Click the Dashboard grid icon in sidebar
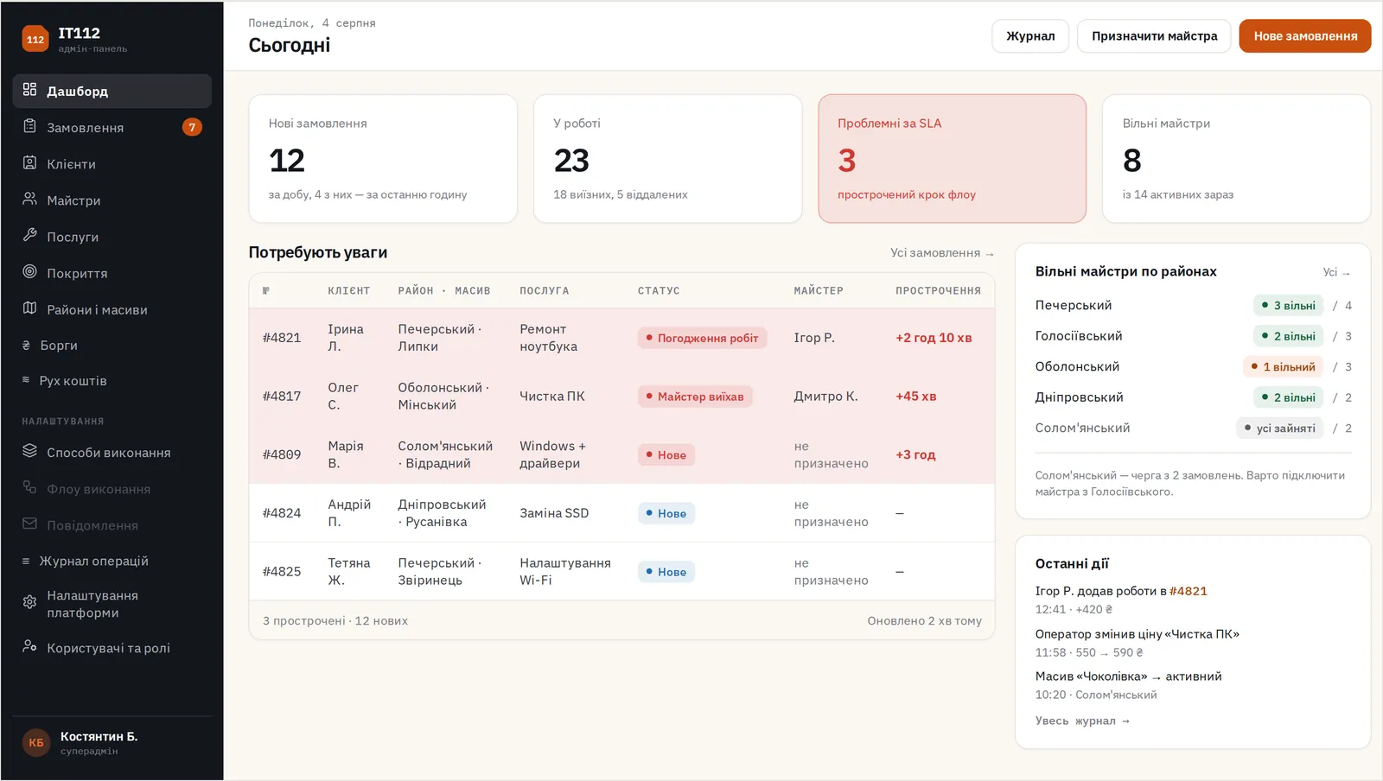The height and width of the screenshot is (781, 1383). click(x=29, y=90)
